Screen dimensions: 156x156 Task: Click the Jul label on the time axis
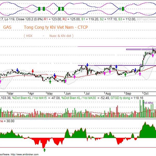pyautogui.click(x=88, y=94)
